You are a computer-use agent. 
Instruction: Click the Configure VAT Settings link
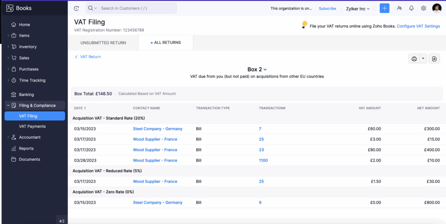click(x=418, y=26)
